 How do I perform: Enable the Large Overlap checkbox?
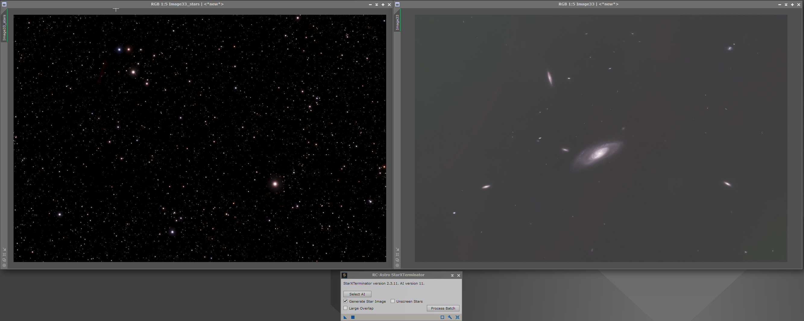[x=345, y=308]
